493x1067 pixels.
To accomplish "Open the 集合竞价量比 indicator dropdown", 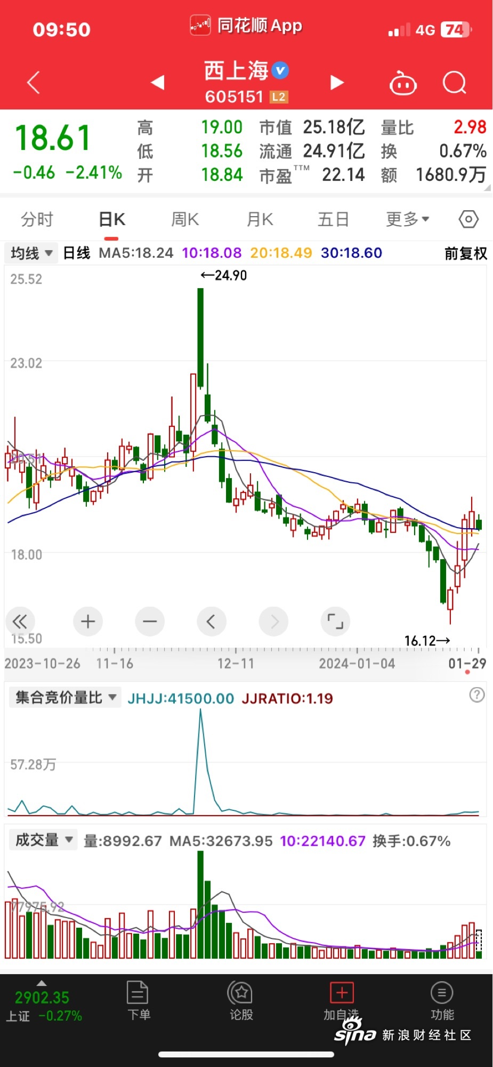I will (66, 697).
